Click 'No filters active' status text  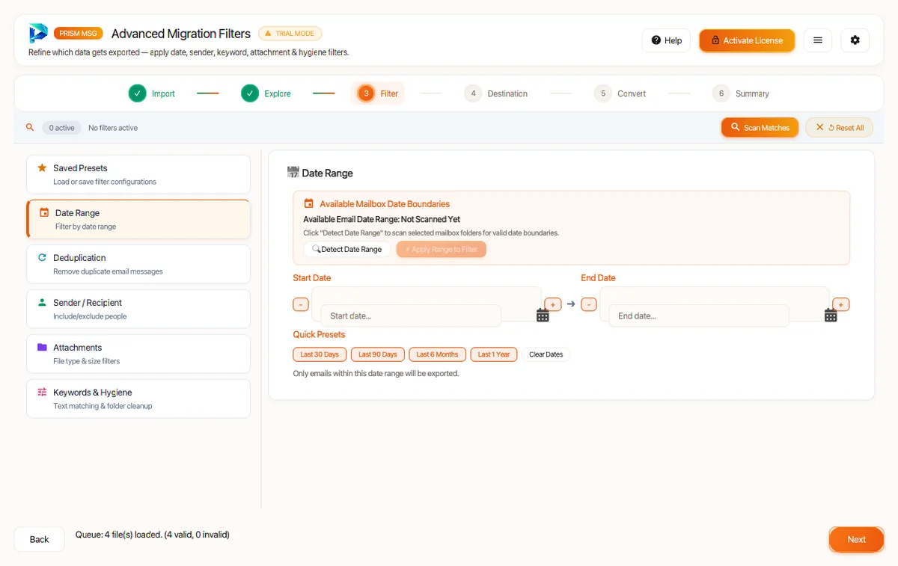click(113, 128)
